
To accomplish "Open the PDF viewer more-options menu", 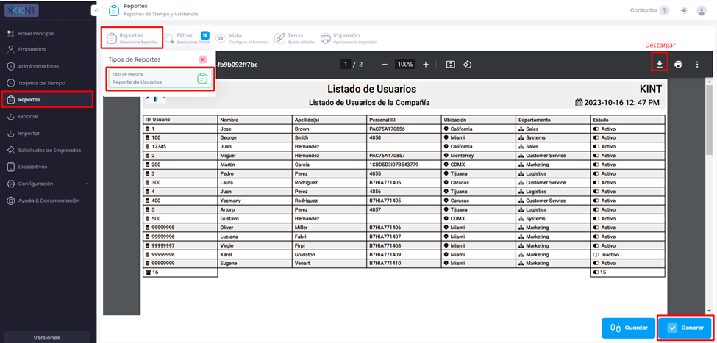I will click(697, 65).
